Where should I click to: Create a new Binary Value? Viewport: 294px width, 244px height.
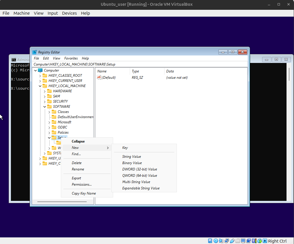click(x=144, y=163)
